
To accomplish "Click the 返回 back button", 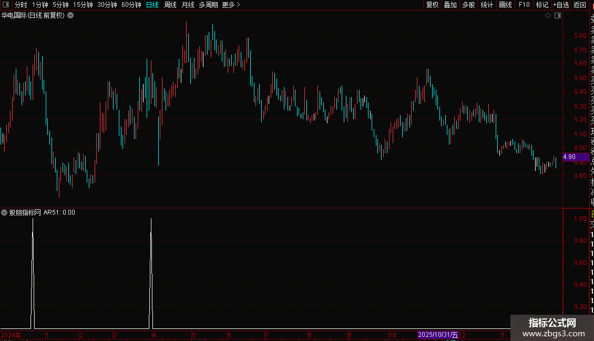I will (x=580, y=5).
